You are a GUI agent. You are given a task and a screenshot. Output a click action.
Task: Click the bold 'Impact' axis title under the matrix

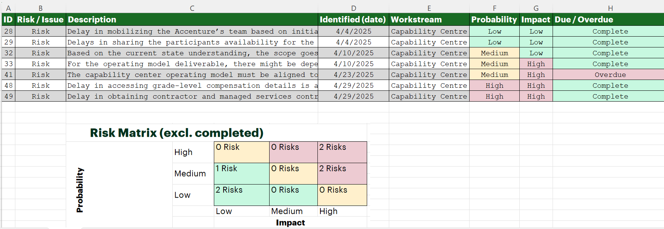click(290, 223)
